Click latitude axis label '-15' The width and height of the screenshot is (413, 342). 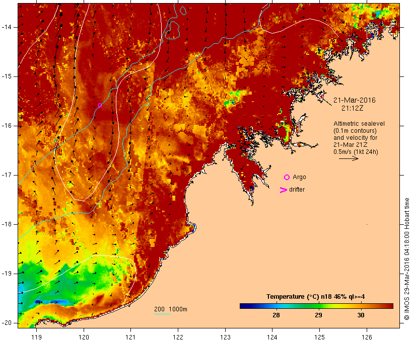6,76
